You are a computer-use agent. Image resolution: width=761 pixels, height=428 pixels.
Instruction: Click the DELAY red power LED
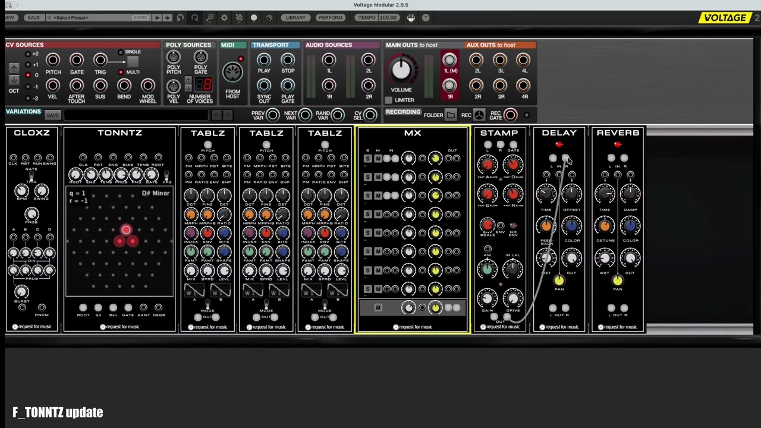(x=559, y=144)
